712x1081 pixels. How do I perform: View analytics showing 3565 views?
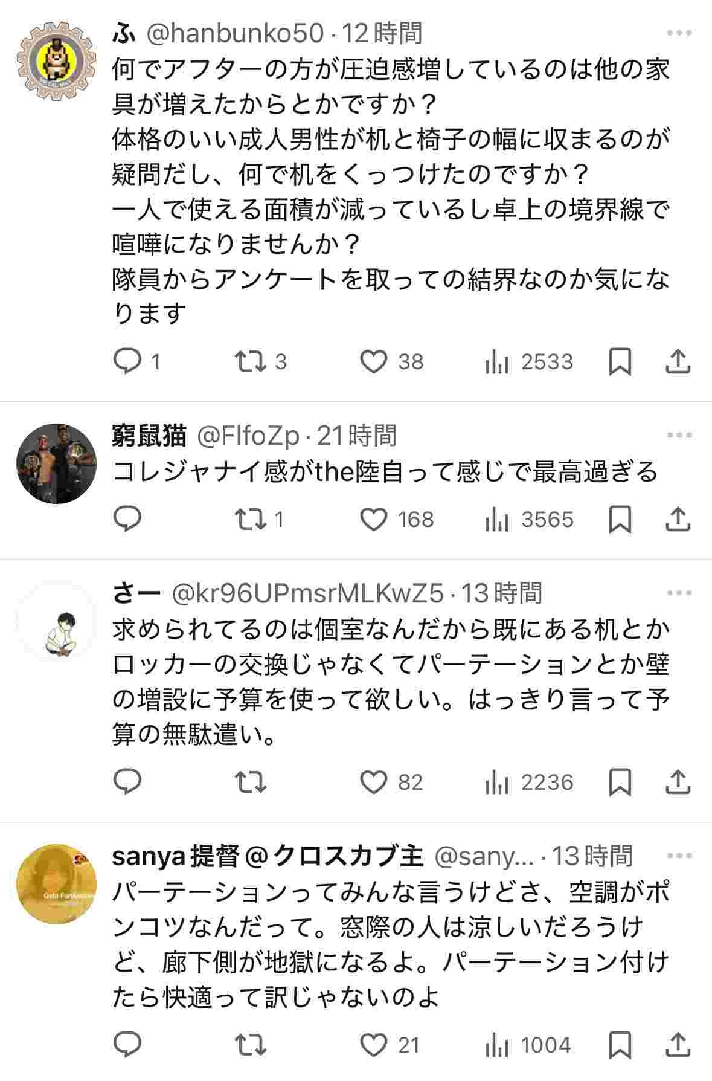tap(529, 519)
